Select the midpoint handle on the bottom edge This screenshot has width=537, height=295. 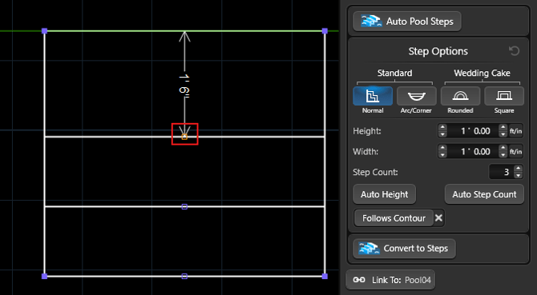pyautogui.click(x=184, y=276)
